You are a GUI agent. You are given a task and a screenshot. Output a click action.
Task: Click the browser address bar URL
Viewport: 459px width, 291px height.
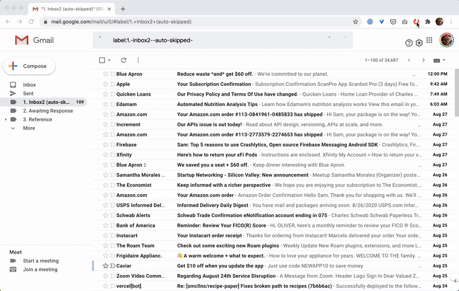[121, 22]
